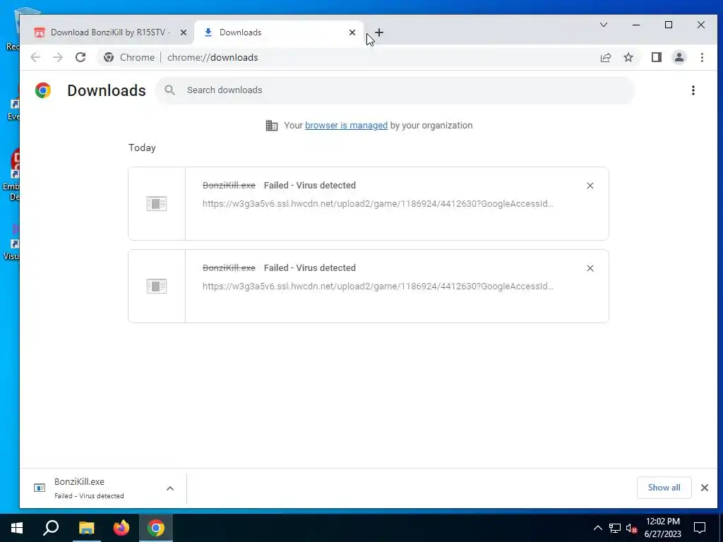Click the first Failed - Virus detected status
723x542 pixels.
310,186
